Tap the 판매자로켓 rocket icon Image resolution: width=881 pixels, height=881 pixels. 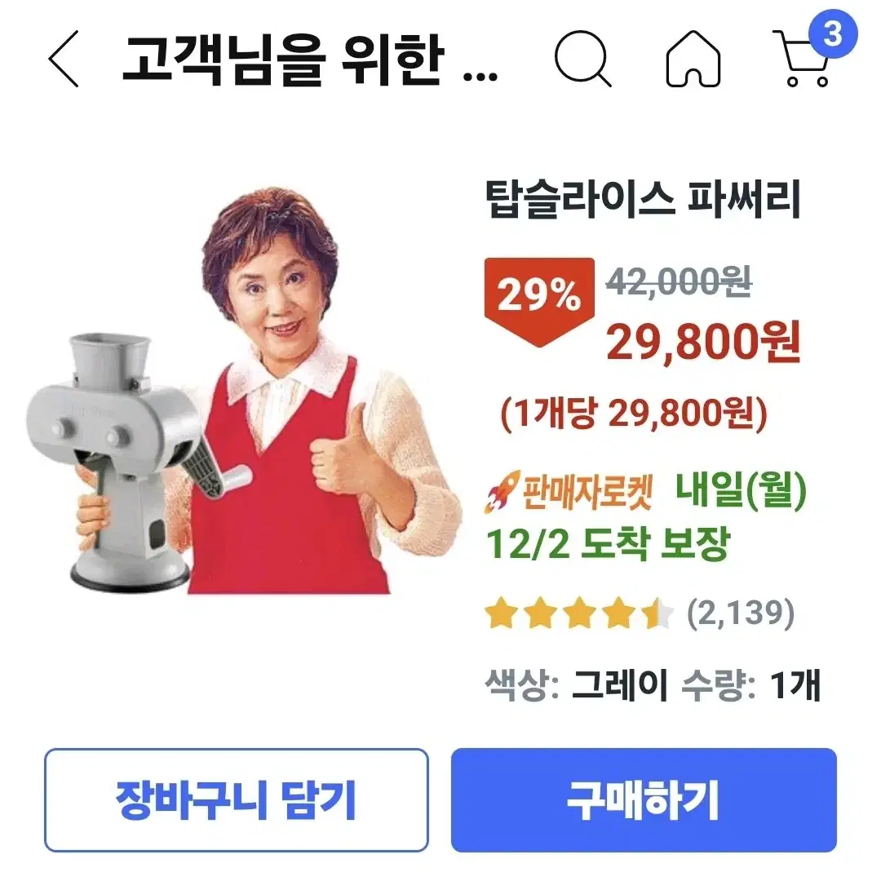502,492
